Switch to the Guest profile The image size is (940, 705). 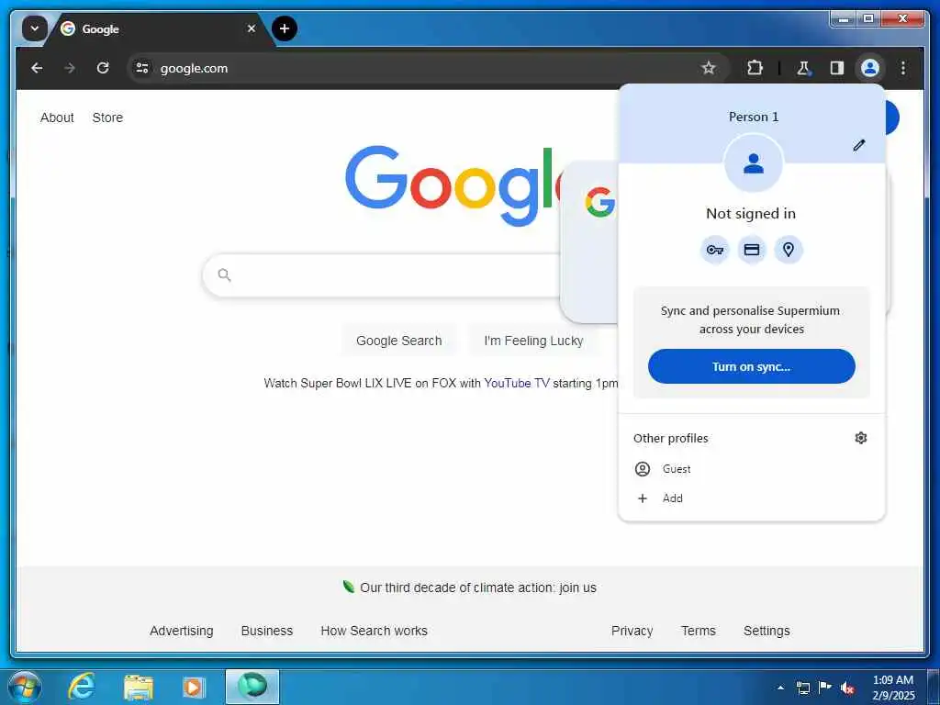point(751,469)
